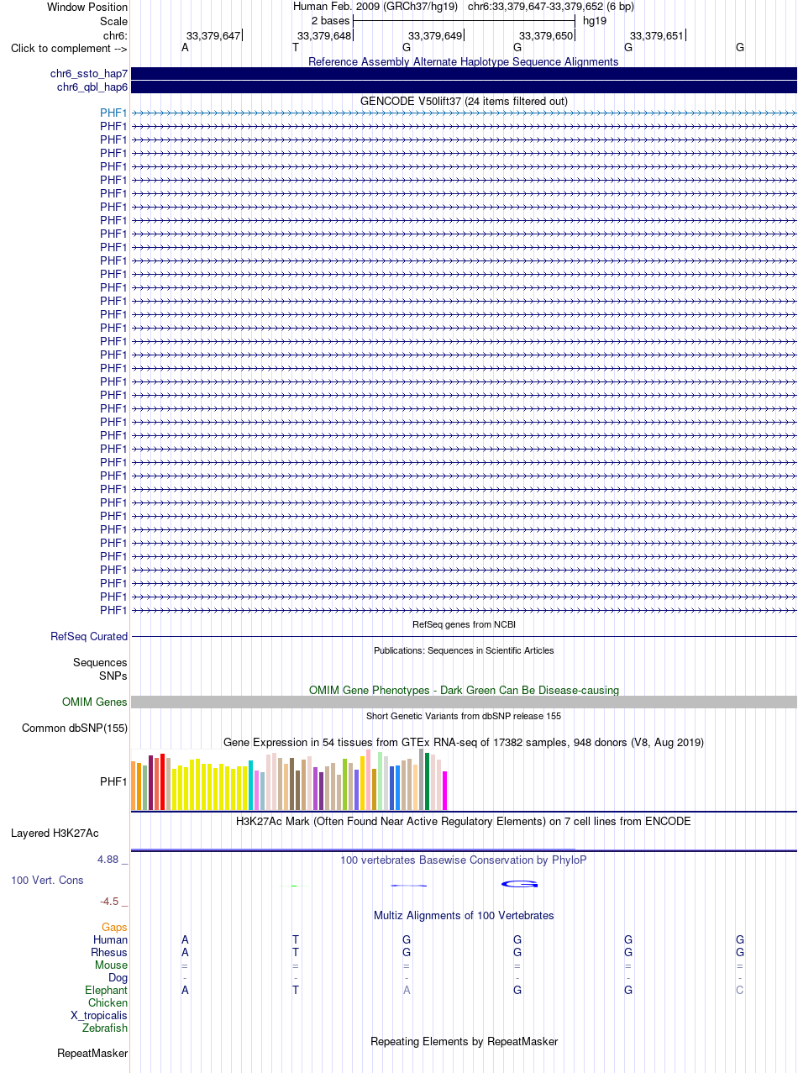The height and width of the screenshot is (1073, 798).
Task: Click the 33,379,647 position label
Action: coord(213,36)
